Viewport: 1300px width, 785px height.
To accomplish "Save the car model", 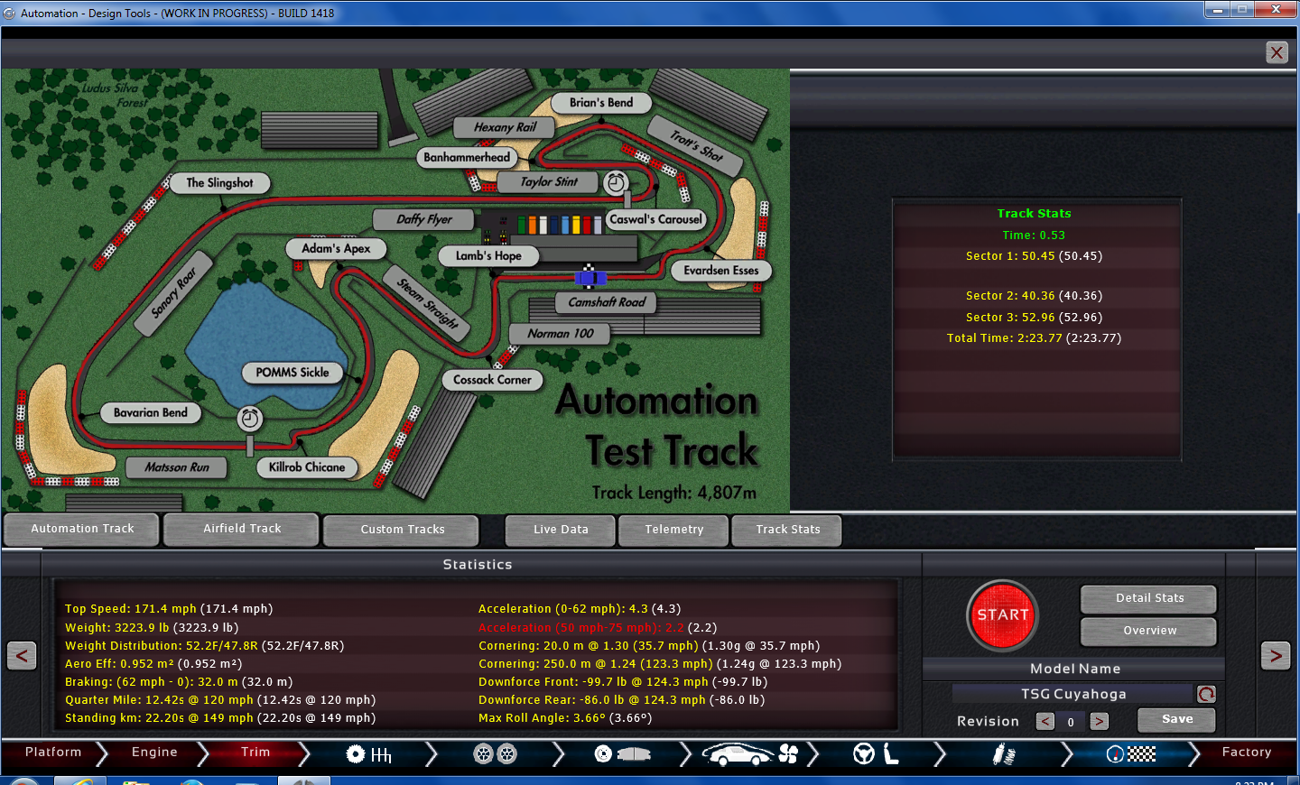I will (1176, 720).
